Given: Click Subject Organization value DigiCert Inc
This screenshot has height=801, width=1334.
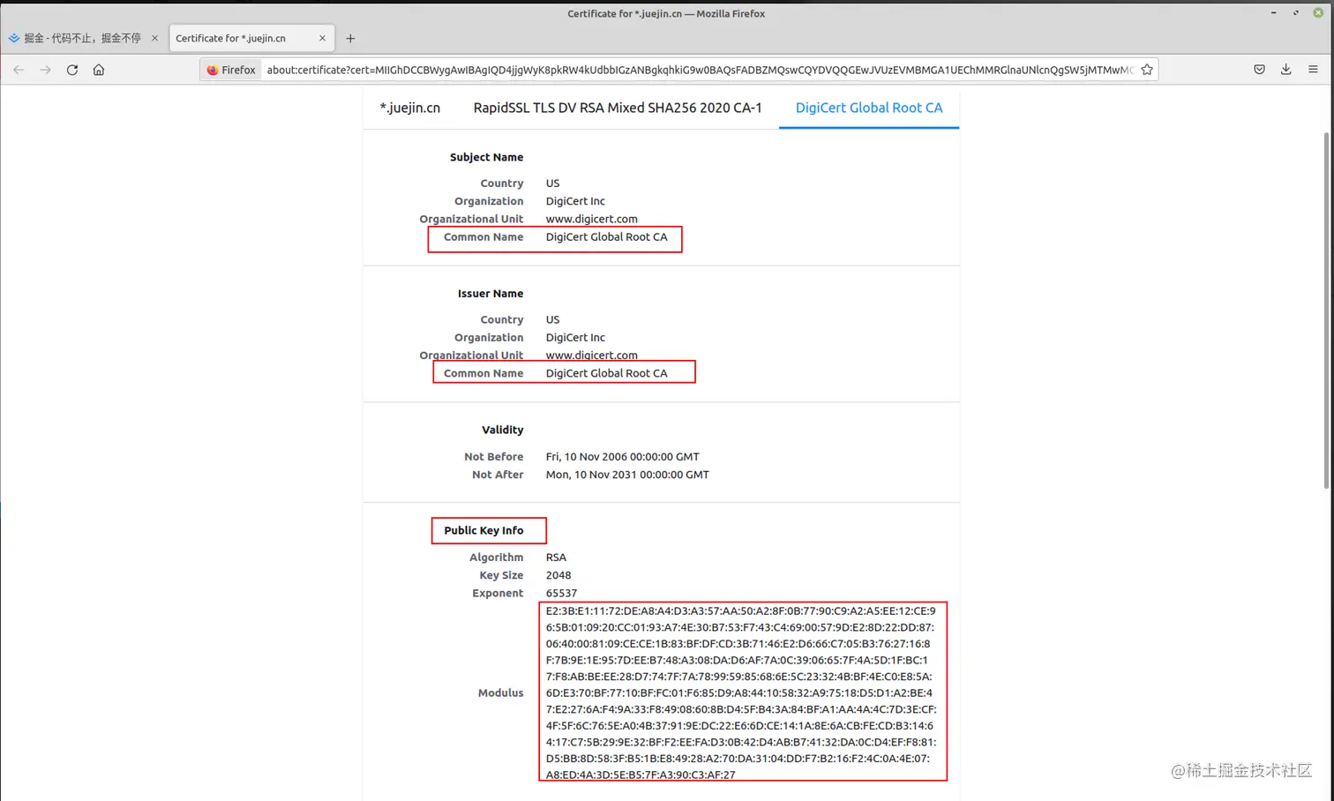Looking at the screenshot, I should click(x=575, y=201).
